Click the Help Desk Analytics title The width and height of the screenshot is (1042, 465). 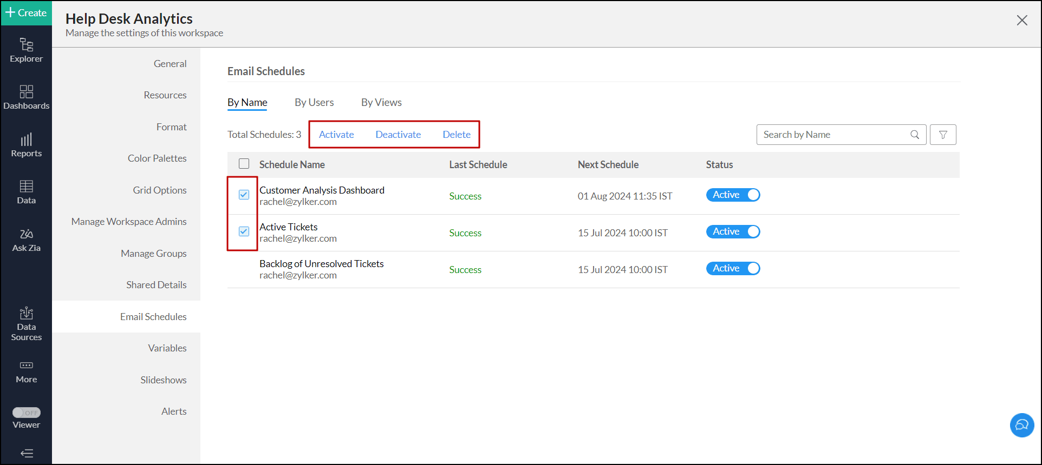pyautogui.click(x=129, y=18)
